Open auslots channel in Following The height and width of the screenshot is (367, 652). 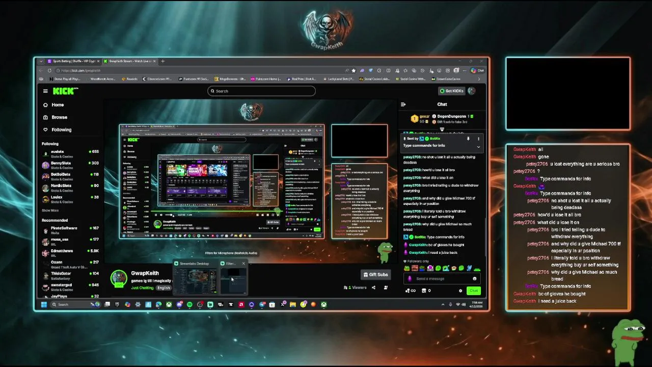pyautogui.click(x=70, y=153)
